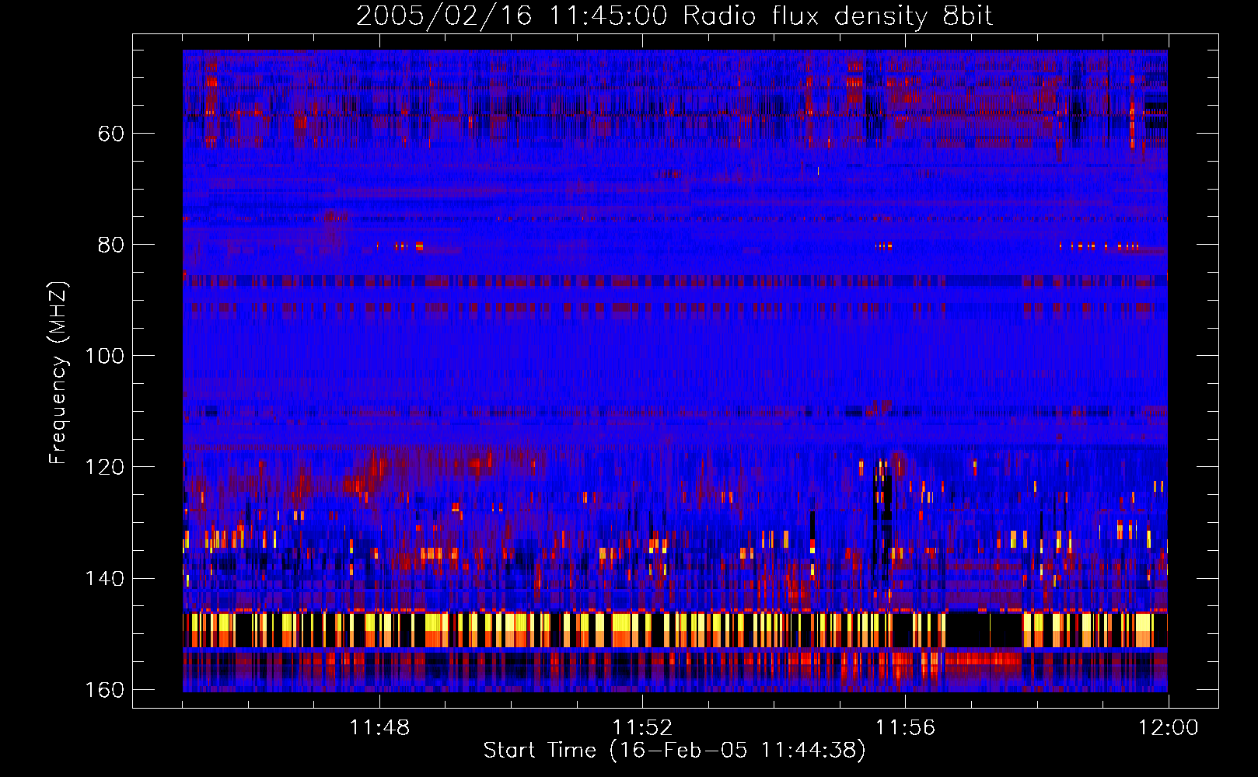
Task: Click the 80 frequency tick label
Action: tap(111, 245)
